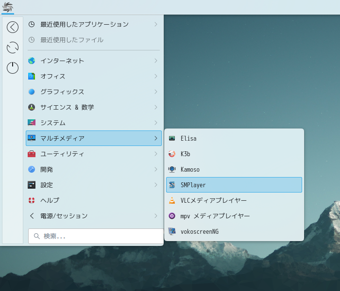Viewport: 340px width, 291px height.
Task: Select the グラフィックス category label
Action: coord(62,92)
